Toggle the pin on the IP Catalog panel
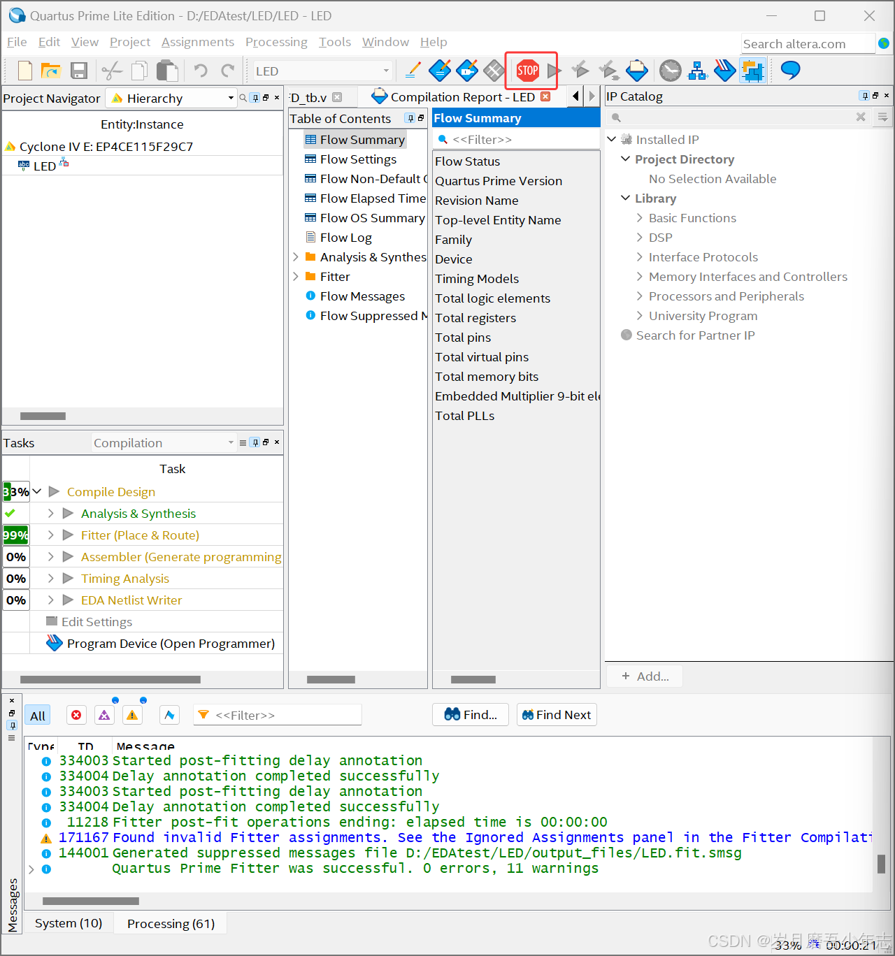Image resolution: width=895 pixels, height=956 pixels. coord(865,96)
